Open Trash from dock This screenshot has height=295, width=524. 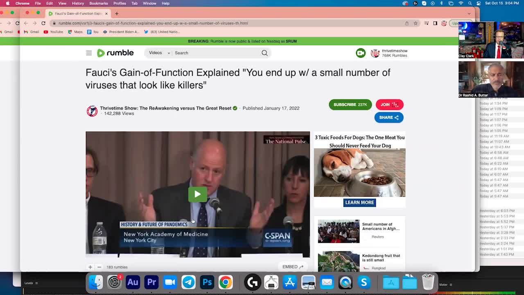tap(428, 282)
